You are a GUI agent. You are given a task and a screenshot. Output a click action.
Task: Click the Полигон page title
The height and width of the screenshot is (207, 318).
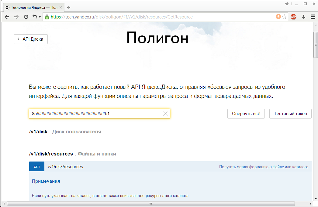coord(157,38)
